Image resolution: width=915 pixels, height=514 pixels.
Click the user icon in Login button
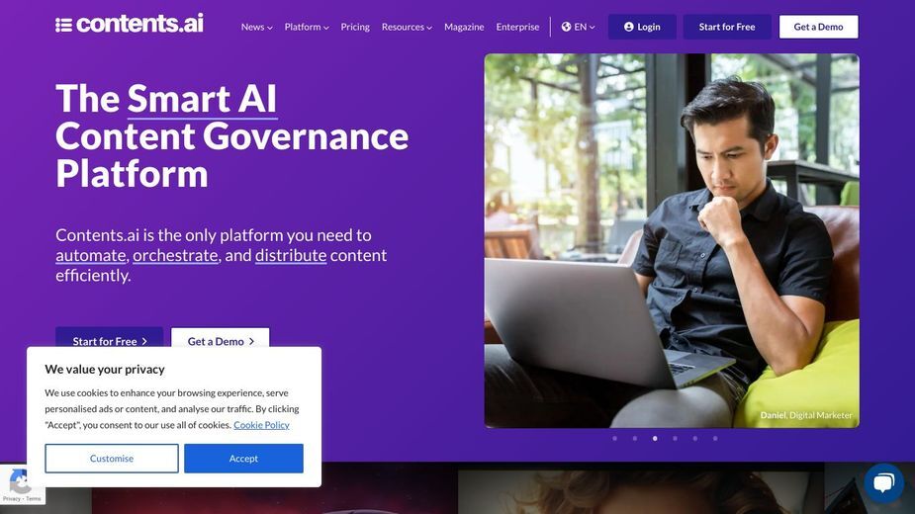coord(628,27)
